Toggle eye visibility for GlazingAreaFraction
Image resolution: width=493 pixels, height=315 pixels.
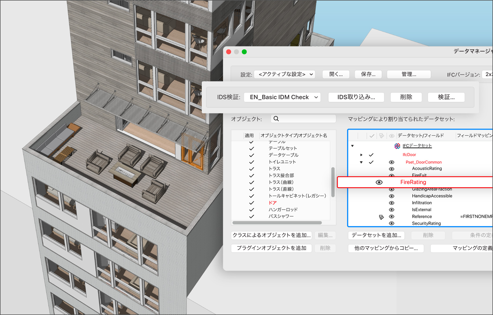point(391,189)
